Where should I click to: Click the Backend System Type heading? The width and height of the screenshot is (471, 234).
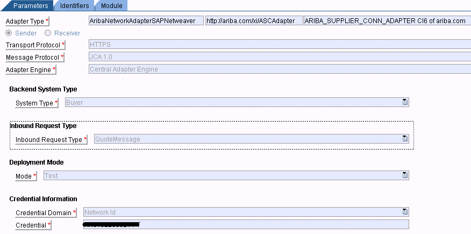pyautogui.click(x=43, y=89)
